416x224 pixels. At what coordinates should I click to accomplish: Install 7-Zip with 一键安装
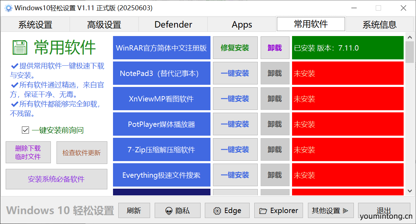tap(235, 150)
